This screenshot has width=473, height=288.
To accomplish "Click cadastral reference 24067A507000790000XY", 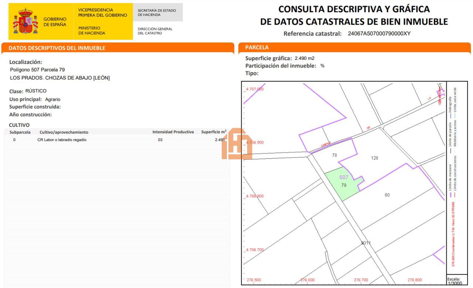I will [x=379, y=34].
